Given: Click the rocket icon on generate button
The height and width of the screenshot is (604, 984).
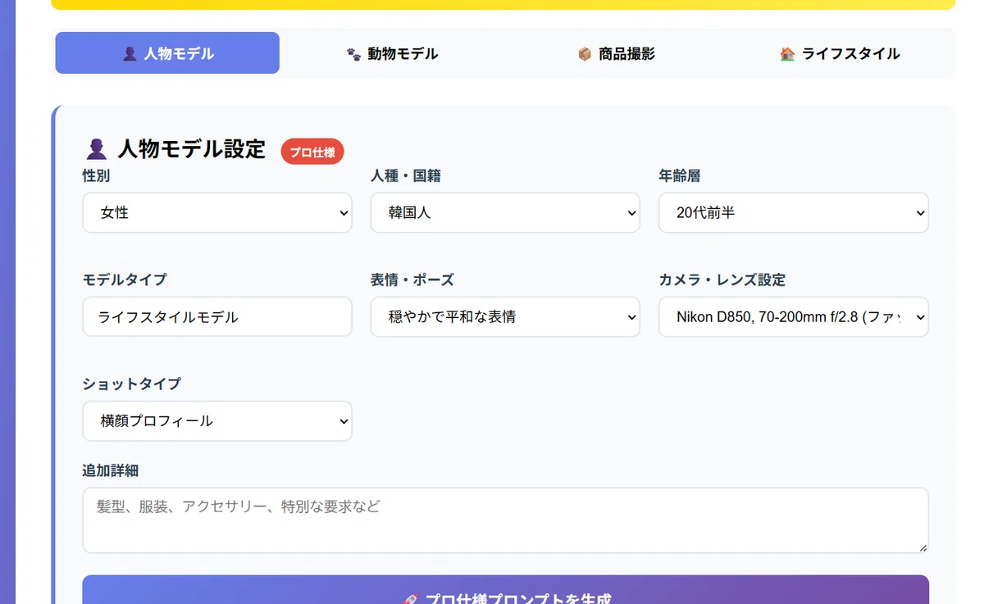Looking at the screenshot, I should point(410,600).
